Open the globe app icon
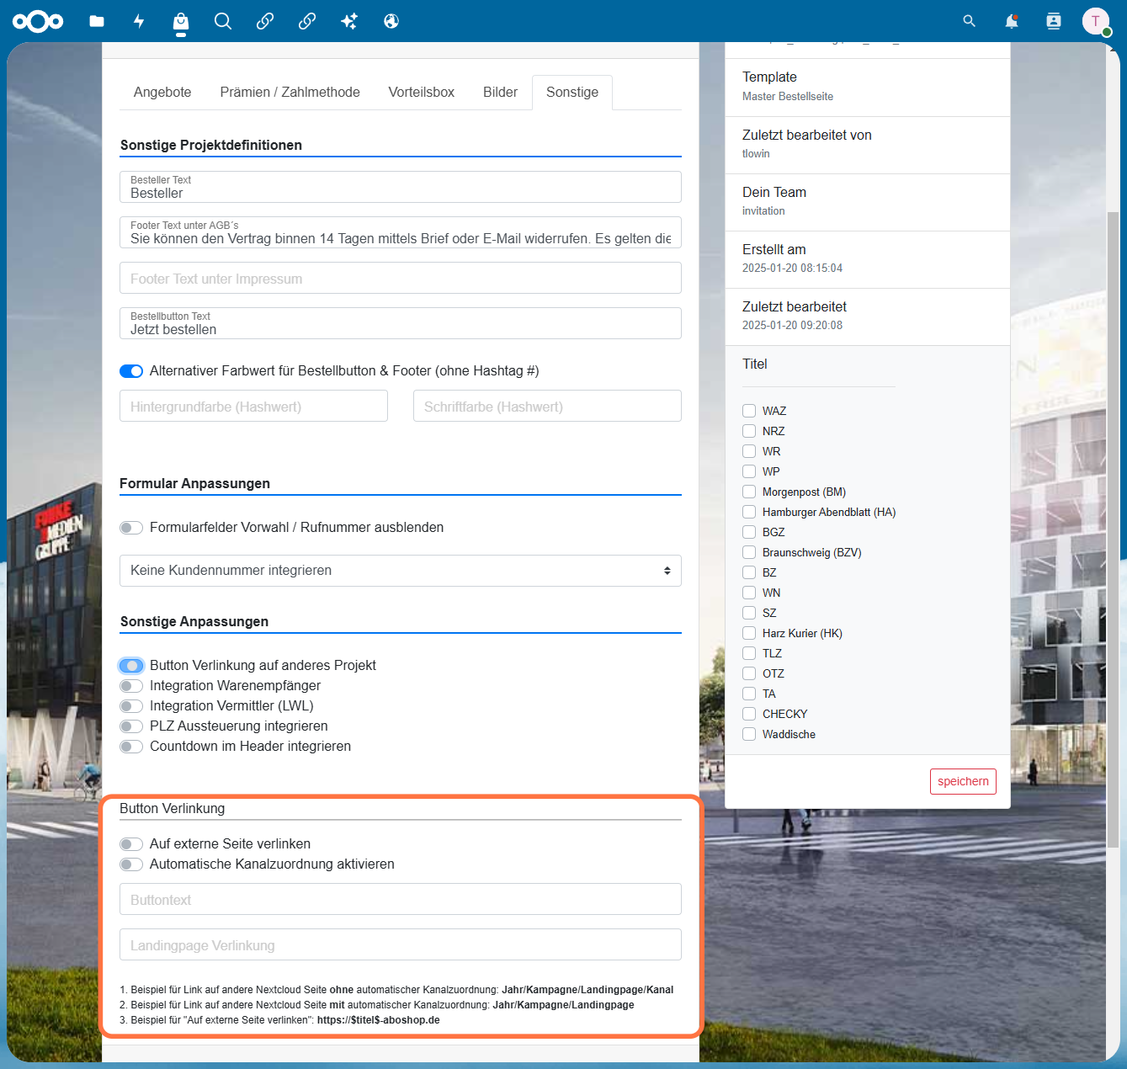 (x=391, y=21)
